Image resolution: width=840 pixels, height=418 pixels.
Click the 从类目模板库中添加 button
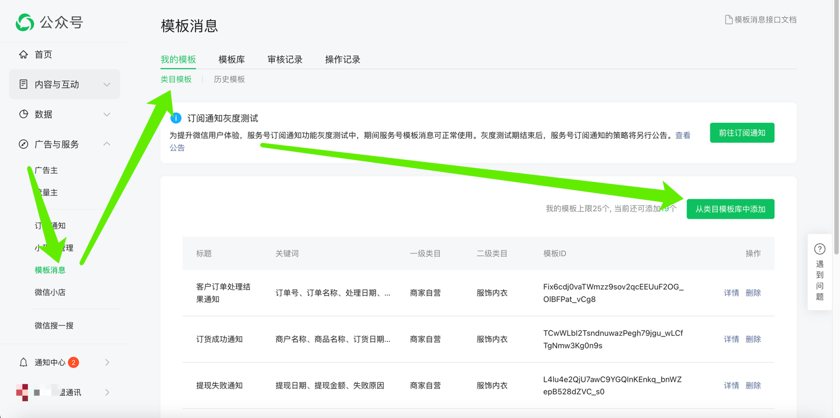point(730,209)
